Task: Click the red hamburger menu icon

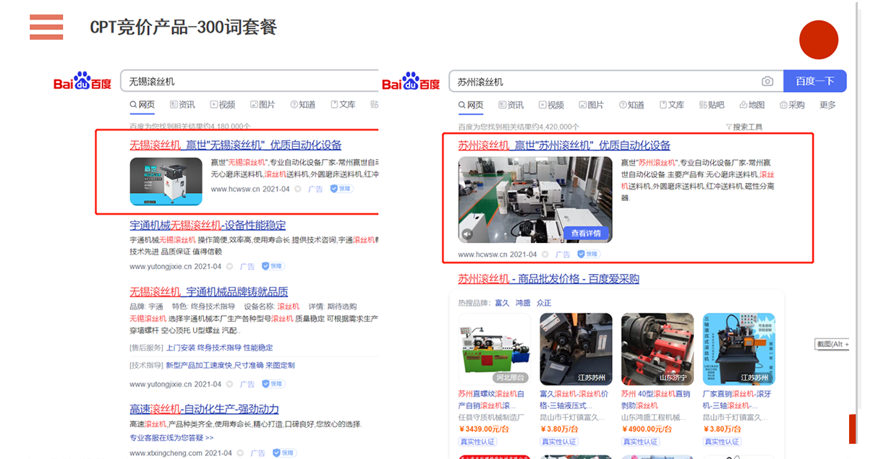Action: point(46,27)
